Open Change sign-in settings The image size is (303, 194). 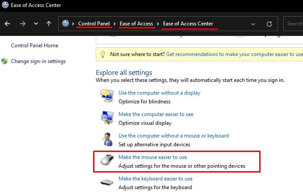click(38, 61)
